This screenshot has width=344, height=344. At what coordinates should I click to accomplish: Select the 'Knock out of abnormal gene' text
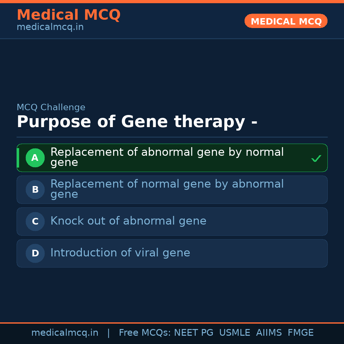coord(128,221)
